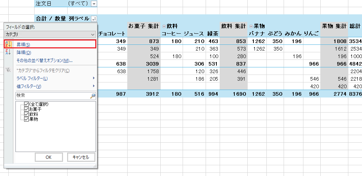Select cell with value 1690
Viewport: 362px width, 176px height.
click(x=234, y=94)
